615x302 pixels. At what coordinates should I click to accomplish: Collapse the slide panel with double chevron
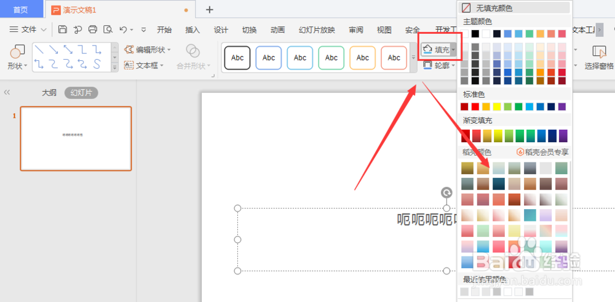click(x=7, y=92)
